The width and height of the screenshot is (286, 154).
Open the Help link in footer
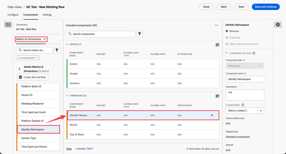tap(69, 149)
